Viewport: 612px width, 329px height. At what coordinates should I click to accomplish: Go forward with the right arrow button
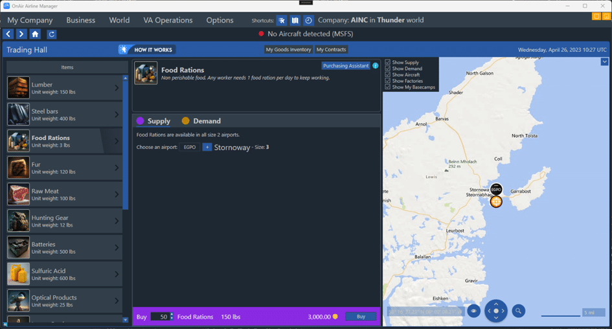pyautogui.click(x=21, y=34)
